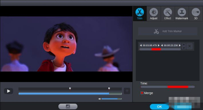Increase trim start time 00:03:06.479

coord(159,45)
